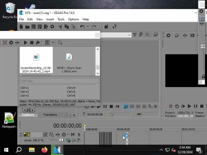The height and width of the screenshot is (155, 207).
Task: Click the media list scrollbar up arrow
Action: tap(98, 49)
